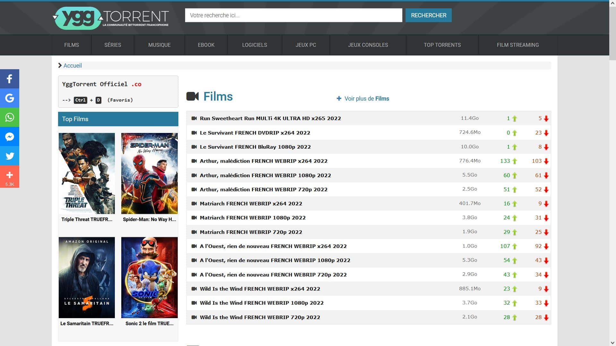The height and width of the screenshot is (346, 616).
Task: Open Le Survivant FRENCH BluRay 1080p torrent
Action: point(255,147)
